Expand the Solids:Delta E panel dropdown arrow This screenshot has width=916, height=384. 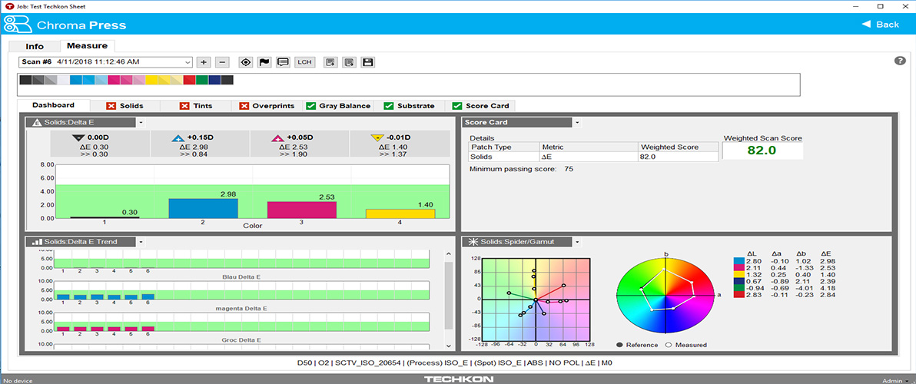[141, 123]
